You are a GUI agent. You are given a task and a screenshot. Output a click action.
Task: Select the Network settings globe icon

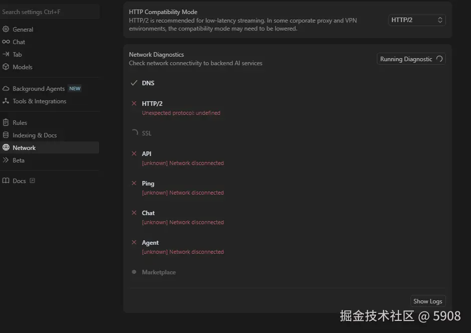(7, 147)
